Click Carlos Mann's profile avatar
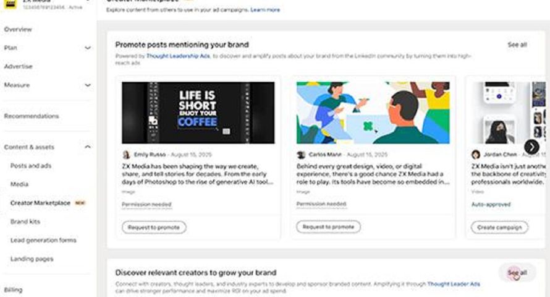Viewport: 550px width, 297px height. [301, 155]
